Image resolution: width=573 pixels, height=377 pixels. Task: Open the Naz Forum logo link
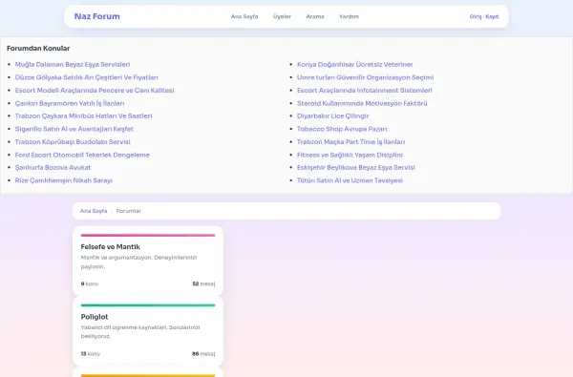pyautogui.click(x=96, y=16)
